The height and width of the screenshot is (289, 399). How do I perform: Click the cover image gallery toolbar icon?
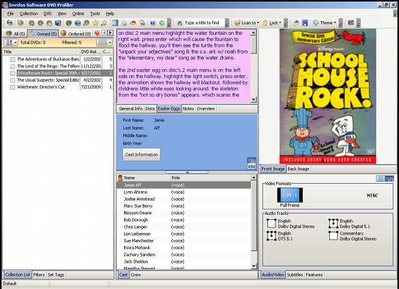pos(58,23)
